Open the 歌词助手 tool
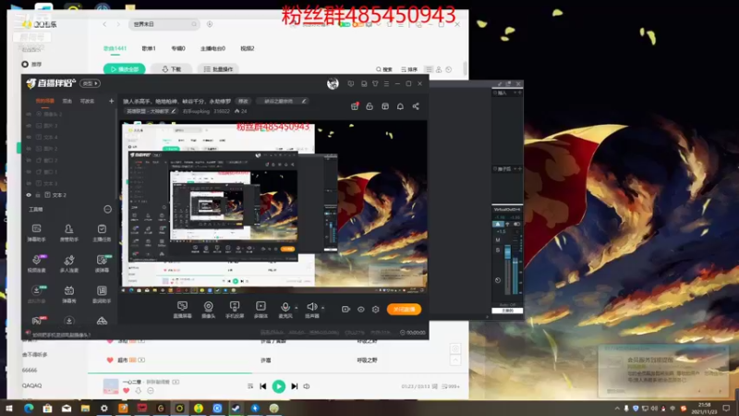The height and width of the screenshot is (416, 739). 102,294
